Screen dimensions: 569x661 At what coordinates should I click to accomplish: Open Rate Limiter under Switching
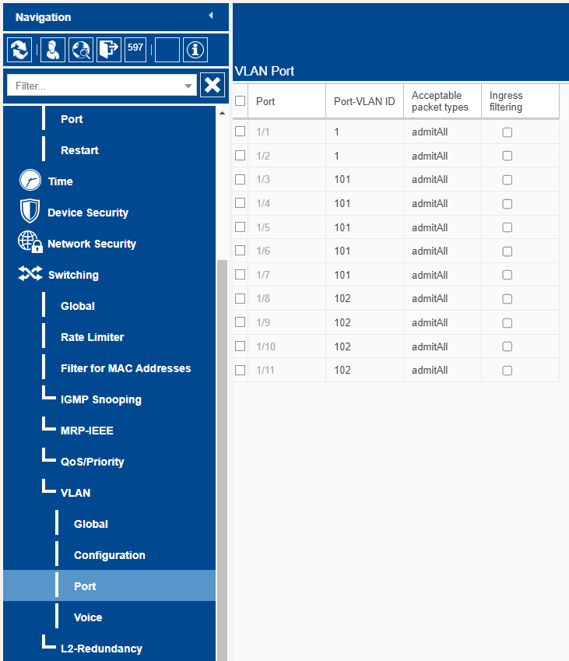[x=93, y=337]
